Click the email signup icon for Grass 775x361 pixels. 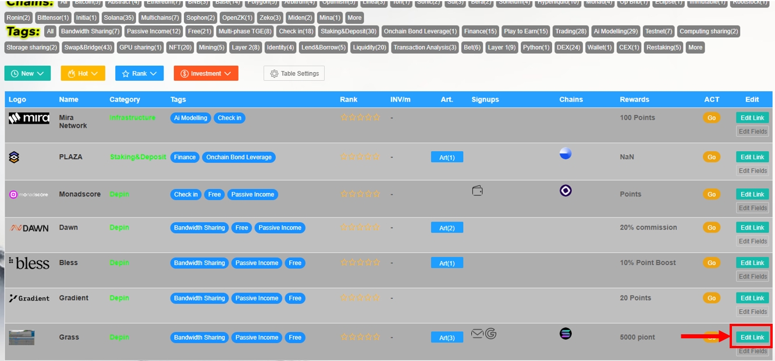tap(477, 334)
